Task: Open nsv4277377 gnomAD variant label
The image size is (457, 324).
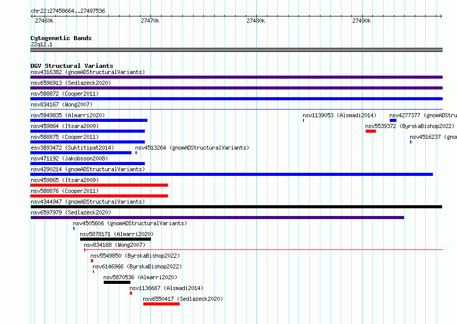Action: [423, 115]
